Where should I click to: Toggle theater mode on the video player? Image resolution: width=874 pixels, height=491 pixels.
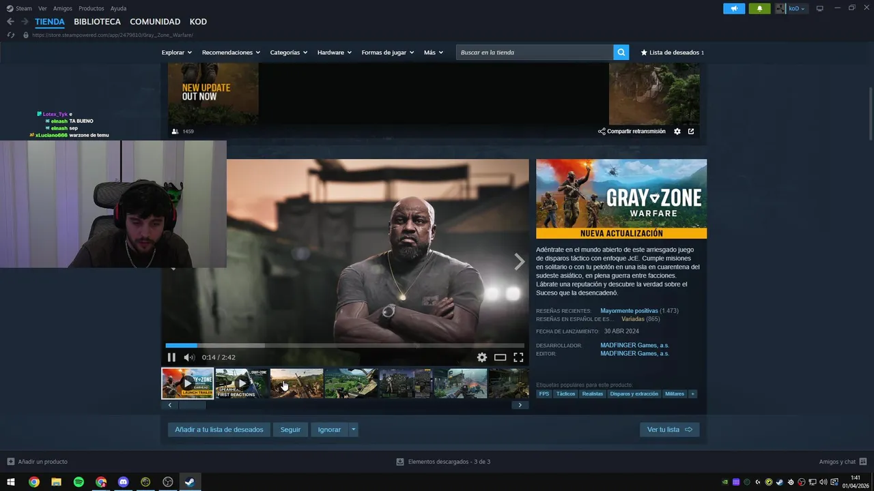[x=500, y=357]
